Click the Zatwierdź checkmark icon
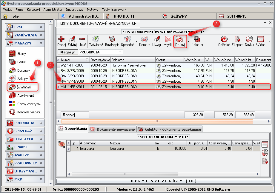Screen dimensions: 275x193 click(96, 39)
